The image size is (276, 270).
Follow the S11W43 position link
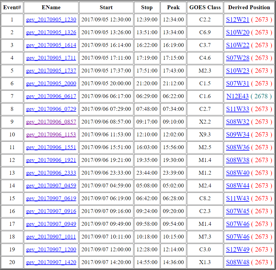238,198
